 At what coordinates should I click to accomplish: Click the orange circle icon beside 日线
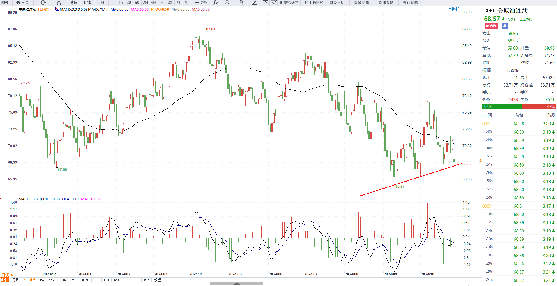(52, 9)
